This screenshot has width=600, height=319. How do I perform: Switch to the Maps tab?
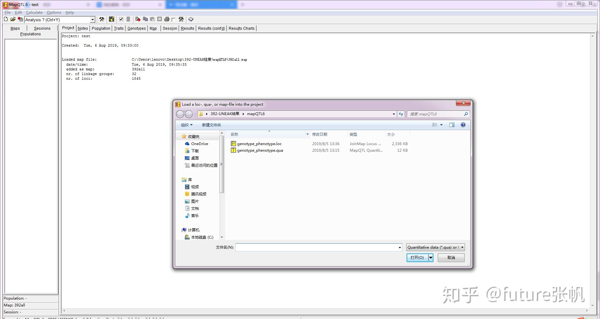(x=15, y=28)
